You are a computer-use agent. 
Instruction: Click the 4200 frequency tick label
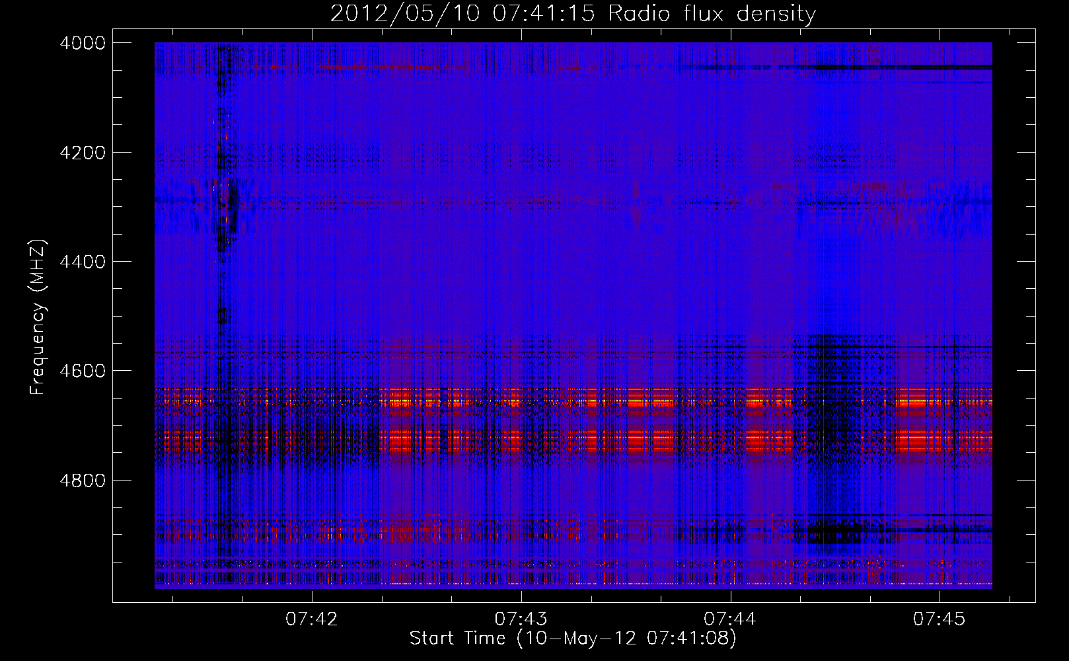pyautogui.click(x=83, y=153)
